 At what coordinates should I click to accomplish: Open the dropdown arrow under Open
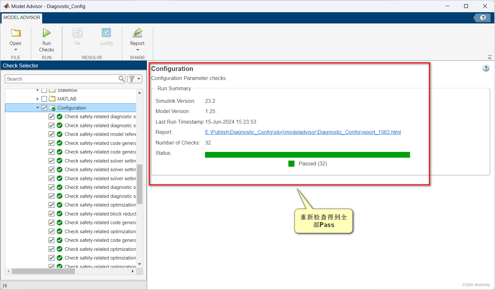tap(15, 50)
